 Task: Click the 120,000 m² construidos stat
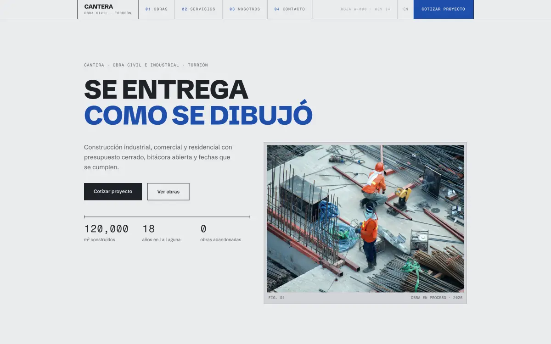107,233
